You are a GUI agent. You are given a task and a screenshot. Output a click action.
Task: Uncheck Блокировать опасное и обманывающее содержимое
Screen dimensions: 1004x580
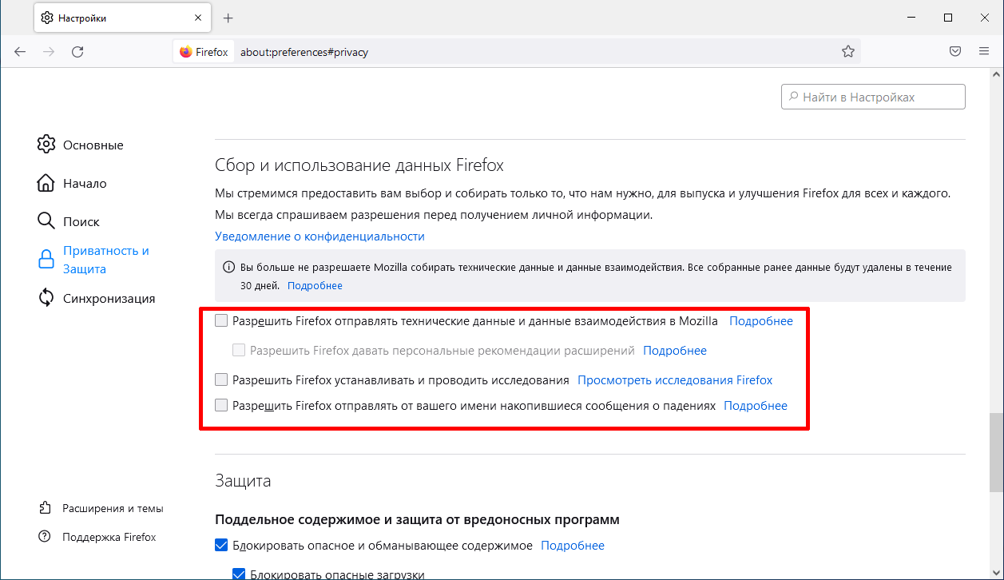coord(221,546)
